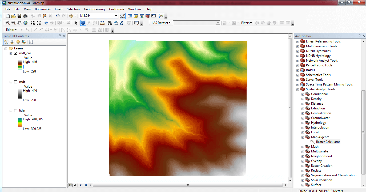The image size is (366, 192).
Task: Open the Bookmarks menu
Action: click(x=43, y=9)
